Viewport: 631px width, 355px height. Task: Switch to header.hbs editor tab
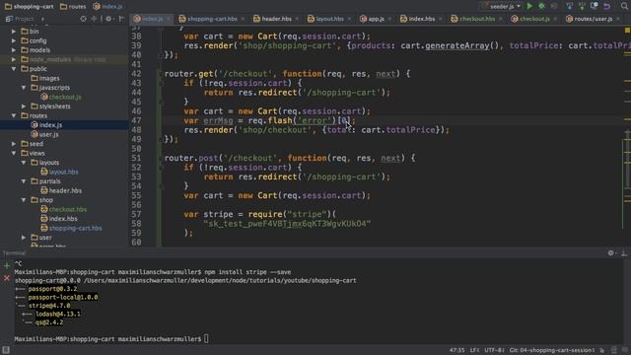pos(276,19)
